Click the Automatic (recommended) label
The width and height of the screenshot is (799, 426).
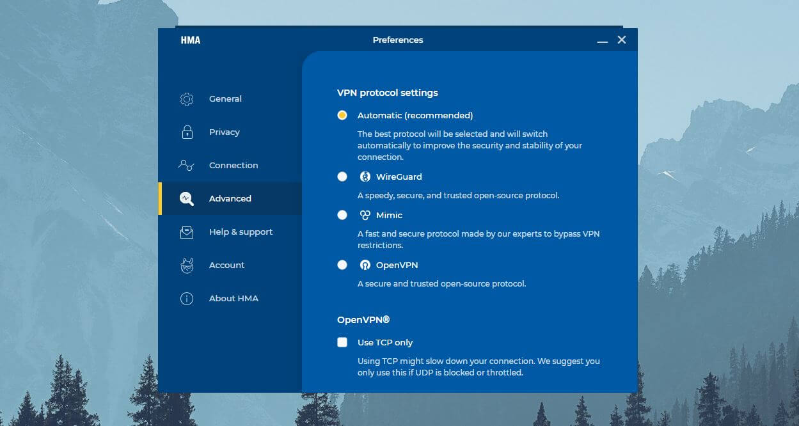[415, 116]
